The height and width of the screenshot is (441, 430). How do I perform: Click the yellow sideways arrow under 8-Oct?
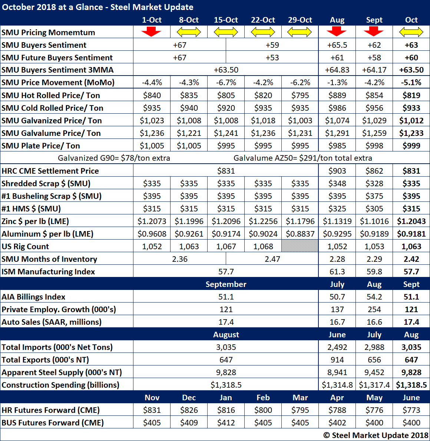[189, 32]
